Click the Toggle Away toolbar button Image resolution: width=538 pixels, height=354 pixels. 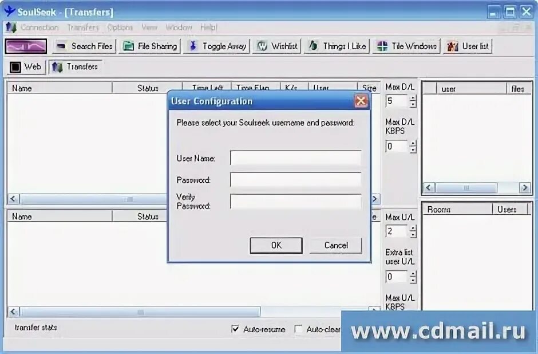pyautogui.click(x=216, y=46)
